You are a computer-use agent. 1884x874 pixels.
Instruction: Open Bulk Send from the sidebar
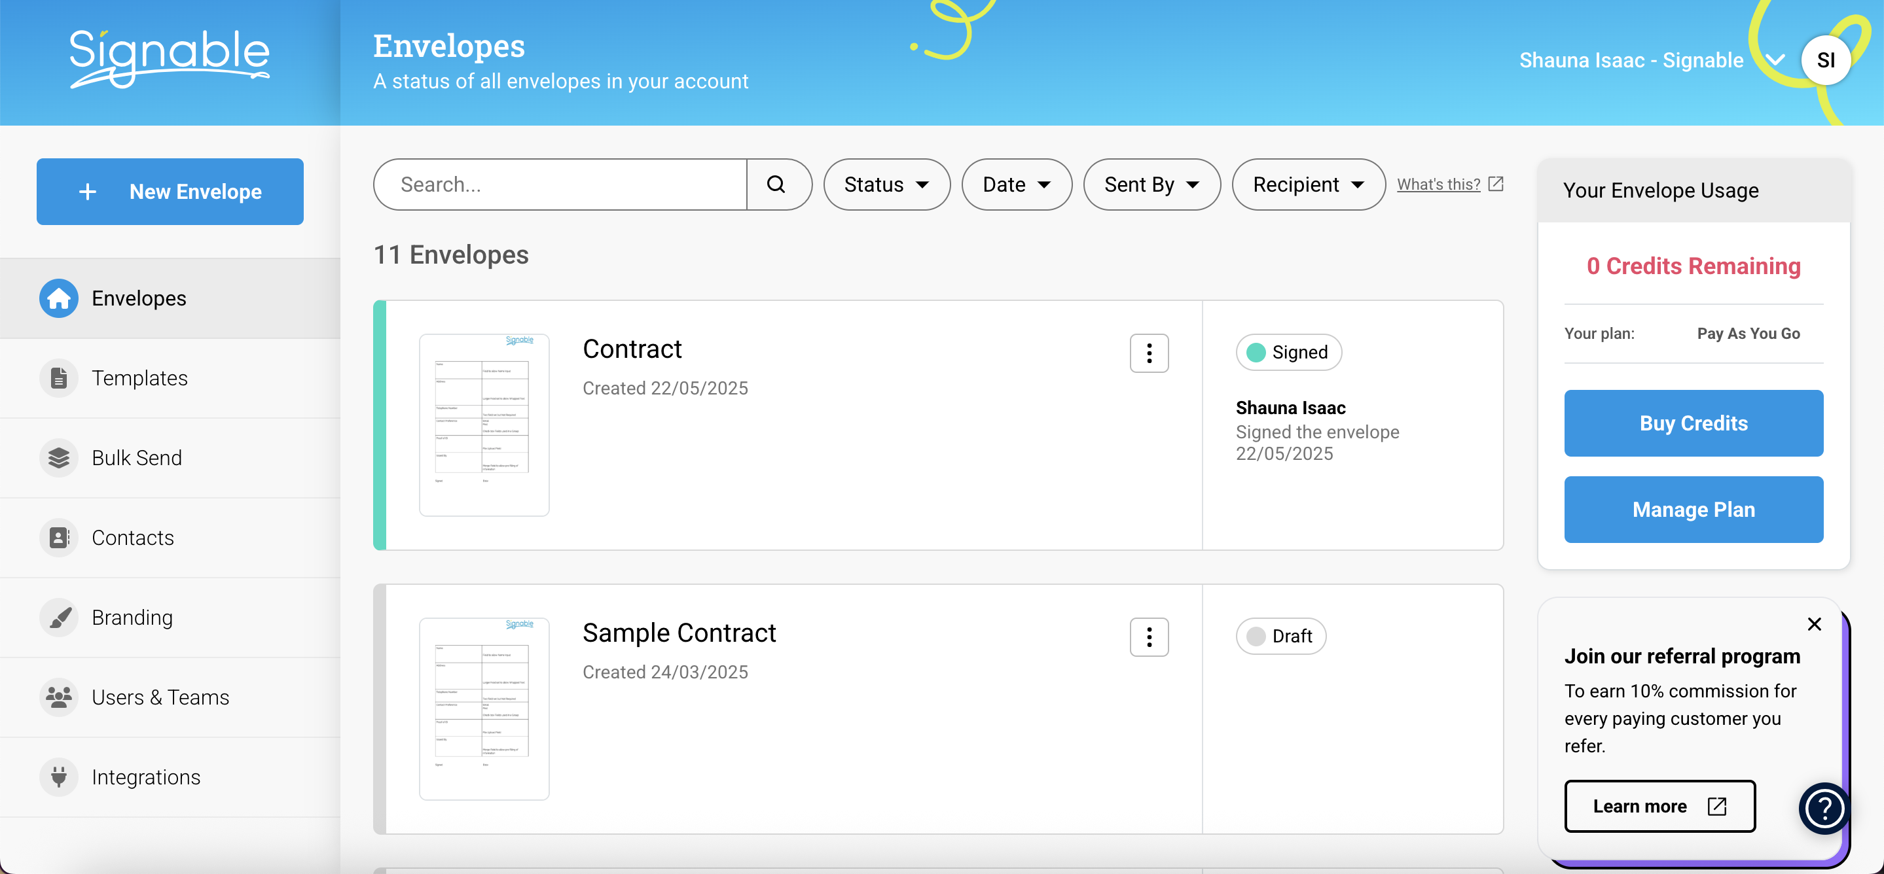pyautogui.click(x=136, y=457)
